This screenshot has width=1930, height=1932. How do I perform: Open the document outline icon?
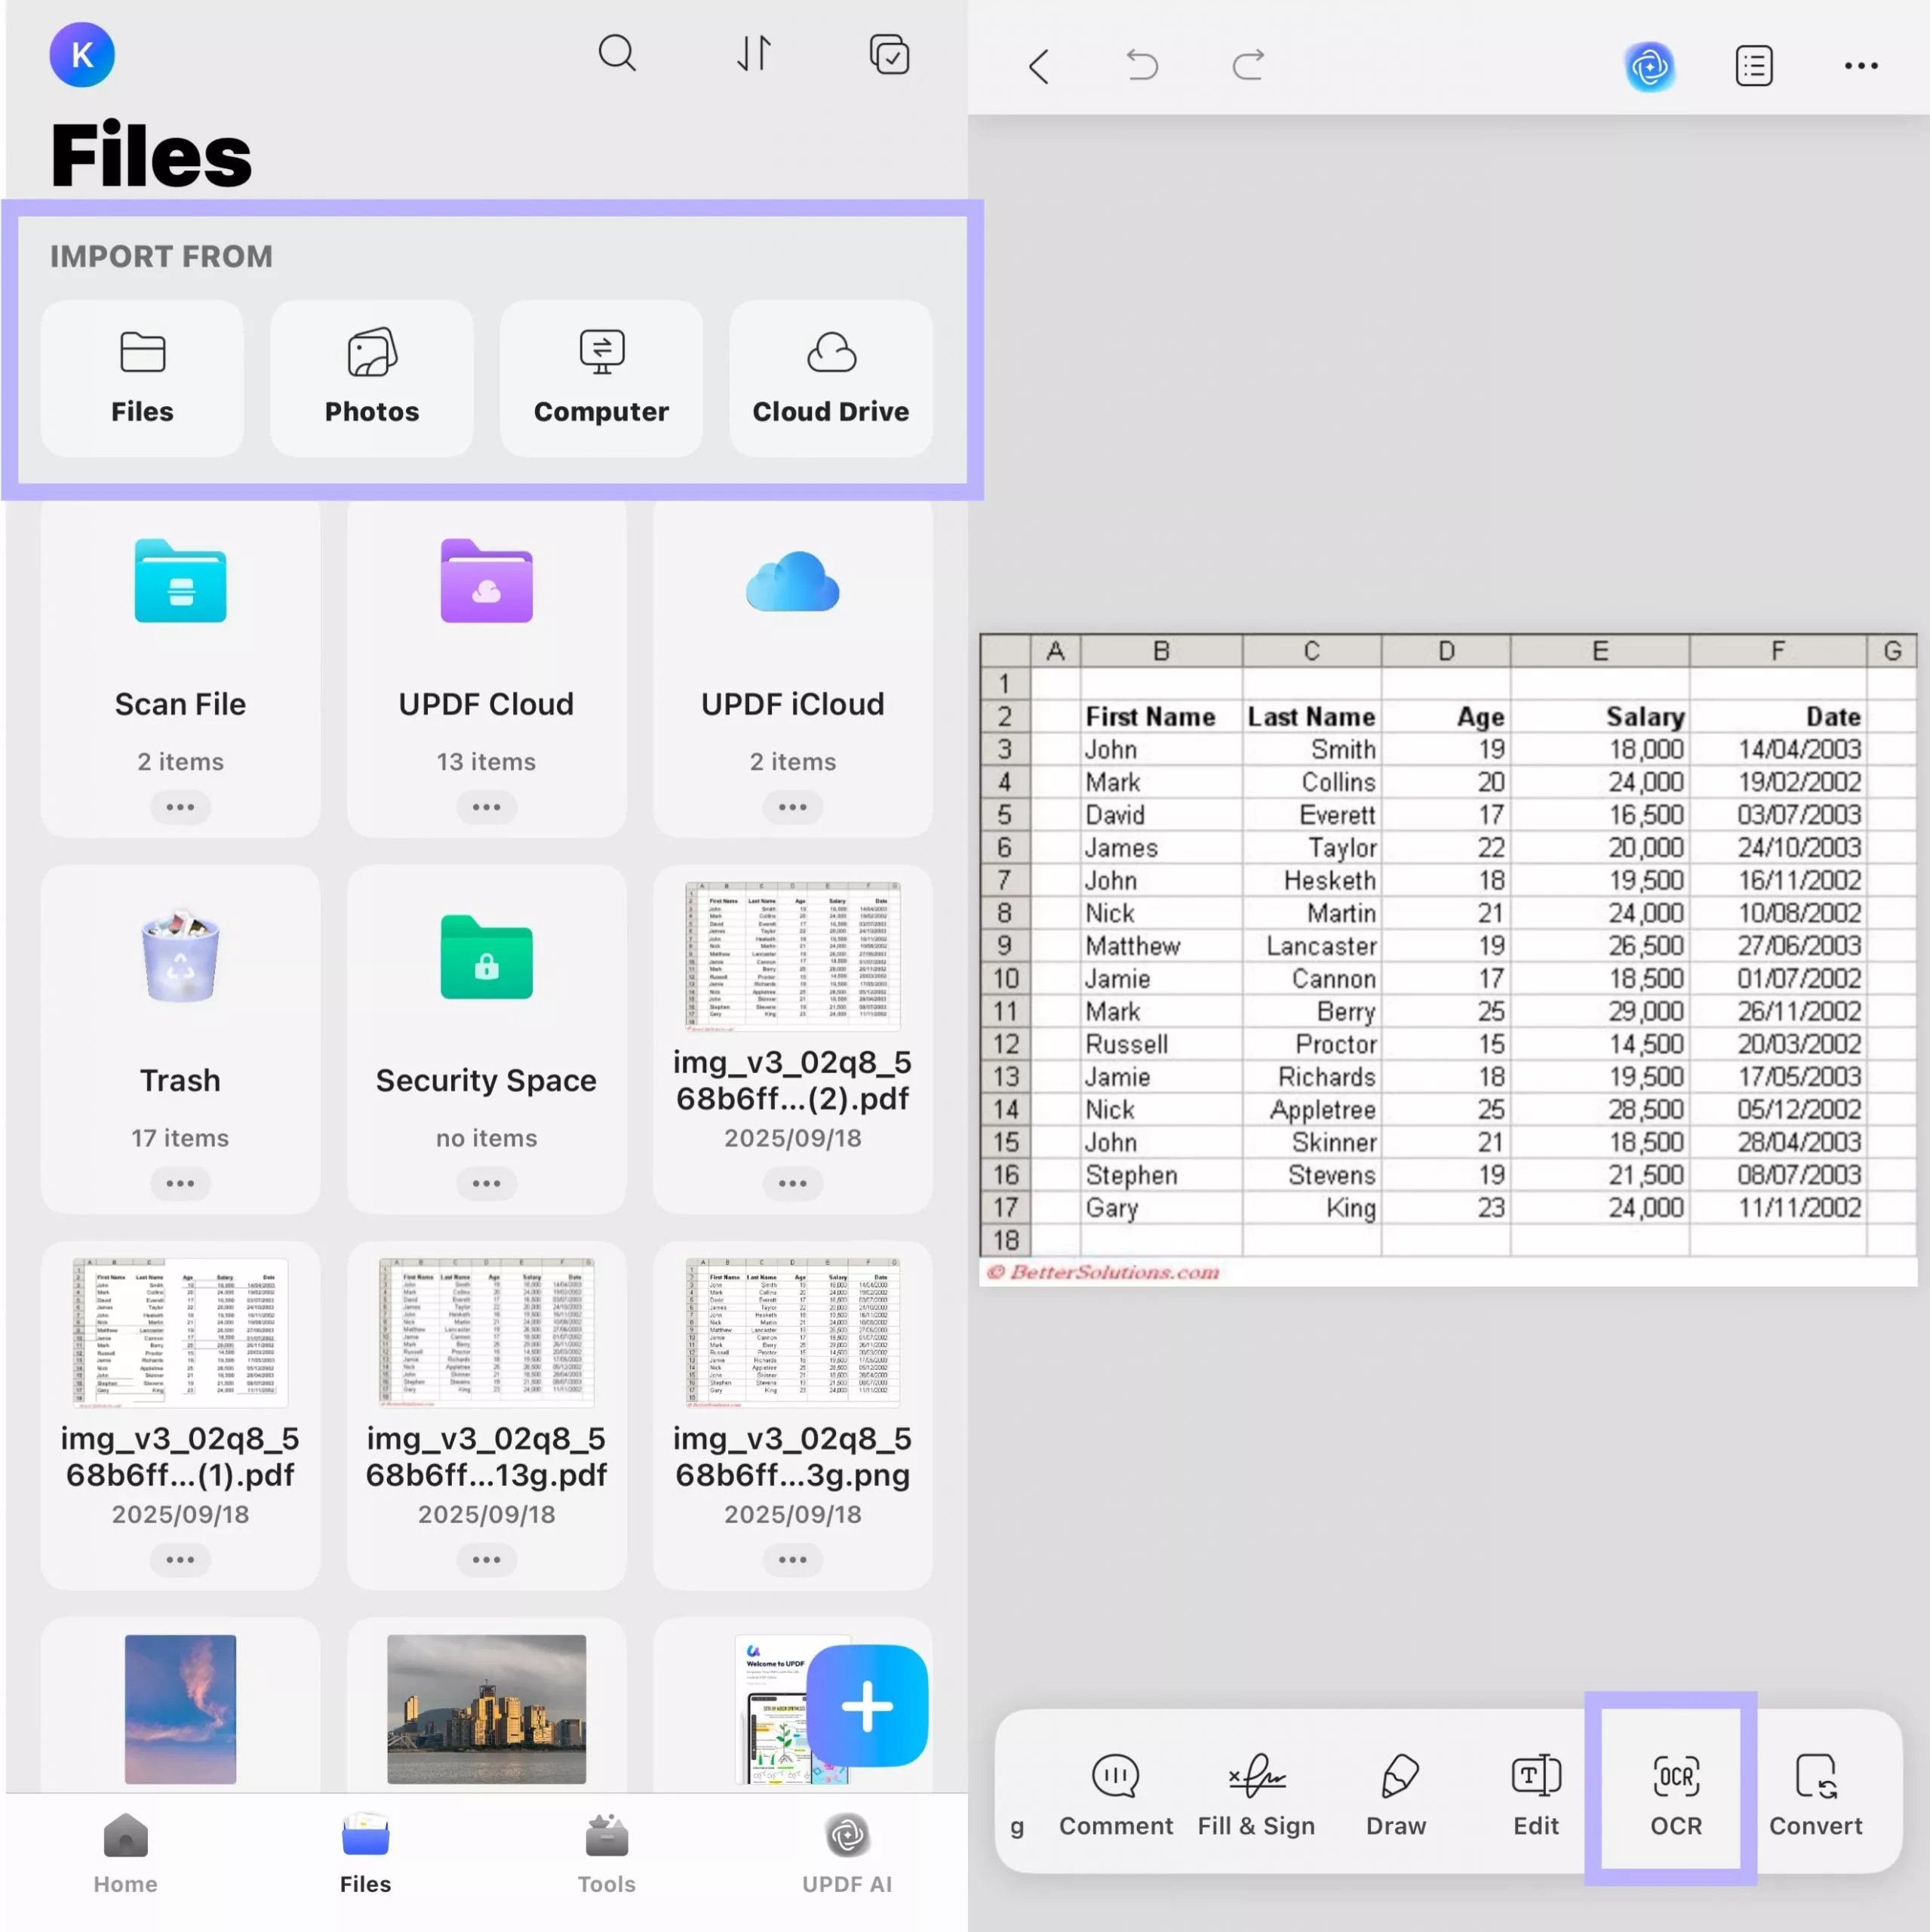[x=1753, y=66]
